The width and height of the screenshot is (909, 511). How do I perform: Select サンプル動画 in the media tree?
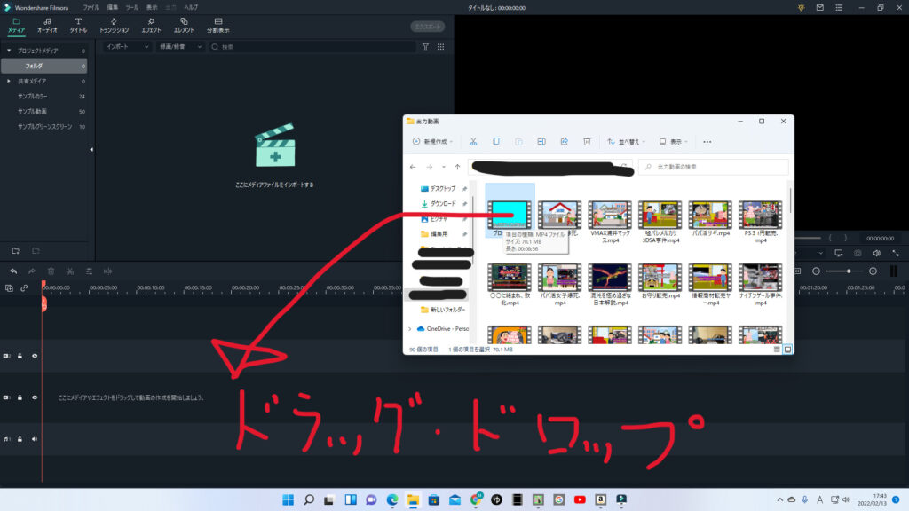click(33, 111)
